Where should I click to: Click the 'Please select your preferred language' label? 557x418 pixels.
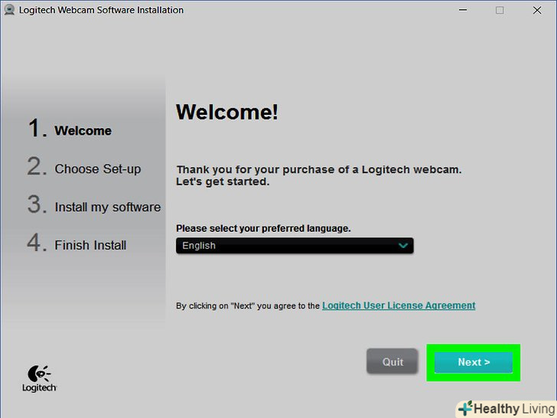click(x=263, y=228)
